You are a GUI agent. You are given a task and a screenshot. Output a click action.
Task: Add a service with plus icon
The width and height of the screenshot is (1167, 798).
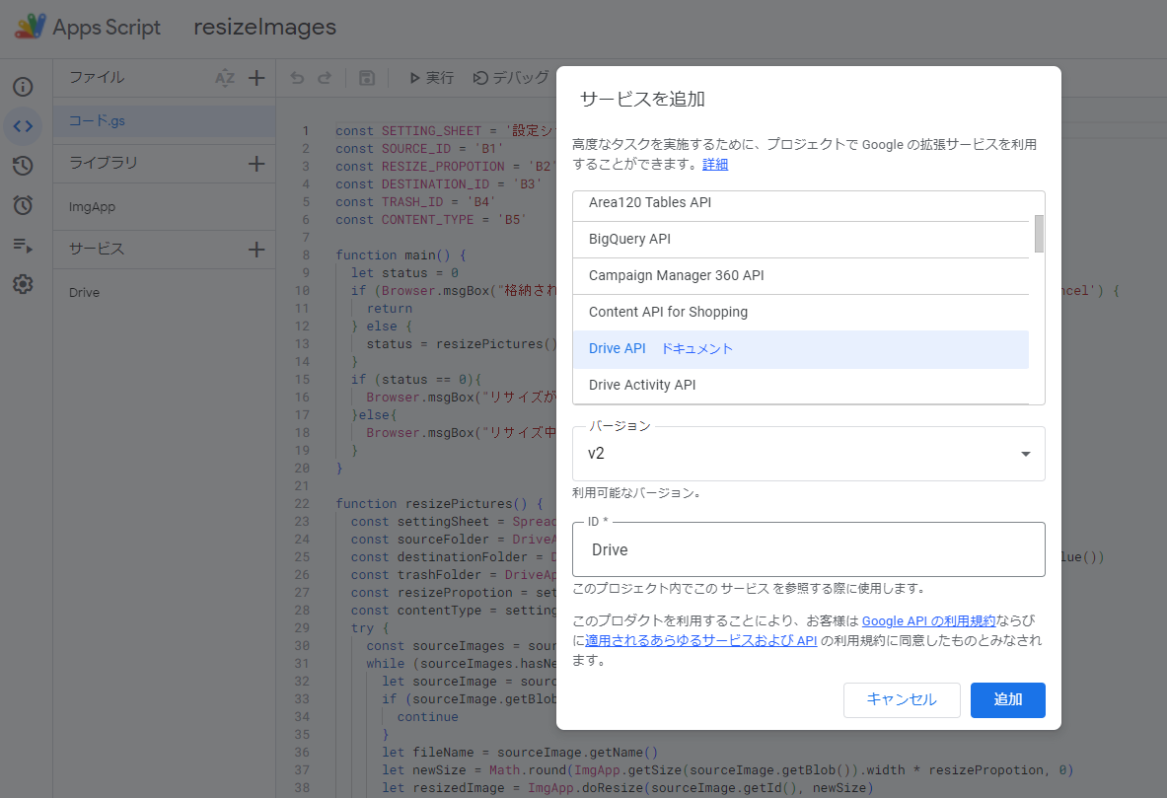tap(256, 250)
